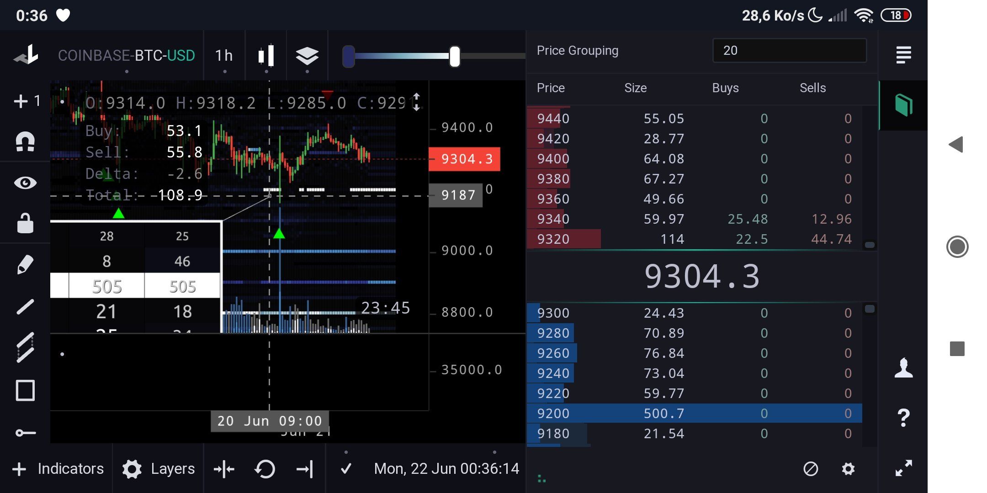Select the pencil drawing tool
Image resolution: width=987 pixels, height=493 pixels.
tap(25, 265)
